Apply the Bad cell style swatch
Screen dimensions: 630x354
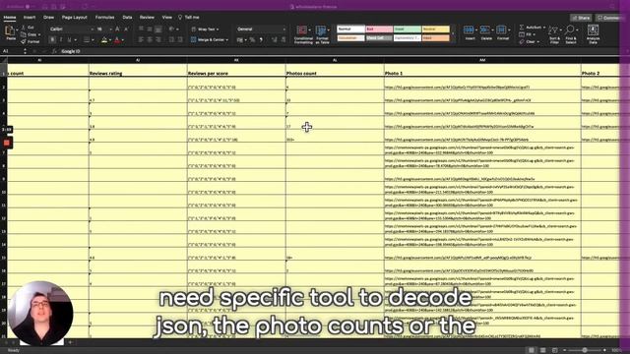coord(379,29)
